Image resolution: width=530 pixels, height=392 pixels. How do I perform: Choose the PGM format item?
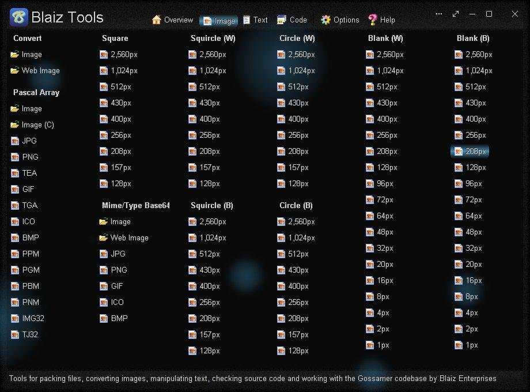click(25, 270)
